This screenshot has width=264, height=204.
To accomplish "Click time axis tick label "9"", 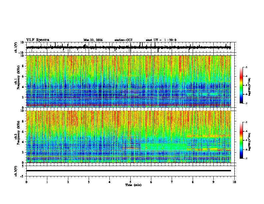I will 213,182.
